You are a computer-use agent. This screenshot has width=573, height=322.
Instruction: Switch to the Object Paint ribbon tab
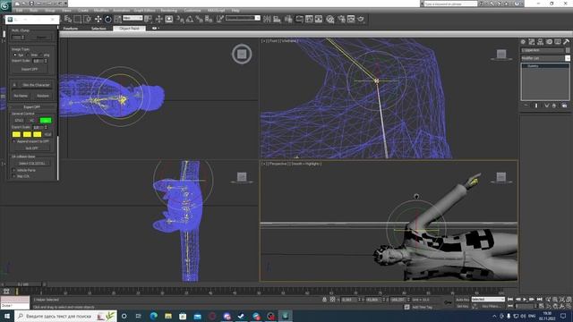point(129,28)
